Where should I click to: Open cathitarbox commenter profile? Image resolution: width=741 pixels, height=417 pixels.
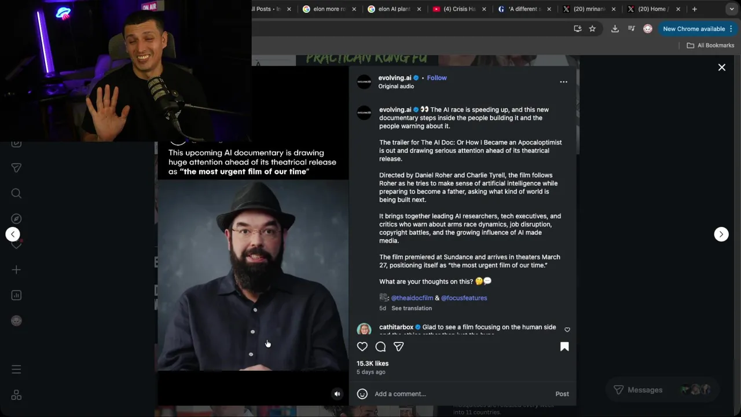pyautogui.click(x=396, y=327)
